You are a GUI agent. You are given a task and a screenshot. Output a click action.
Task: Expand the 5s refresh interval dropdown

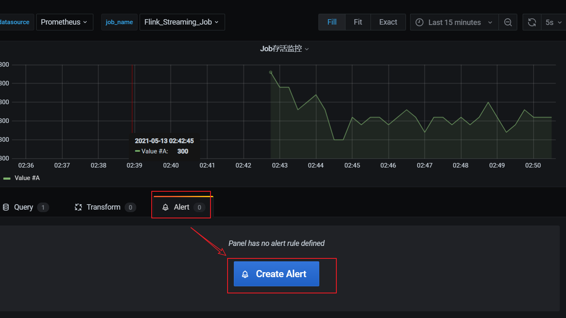553,23
